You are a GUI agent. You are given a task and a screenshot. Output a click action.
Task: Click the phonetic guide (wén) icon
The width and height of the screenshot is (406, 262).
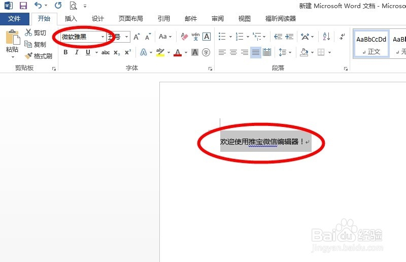coord(195,37)
